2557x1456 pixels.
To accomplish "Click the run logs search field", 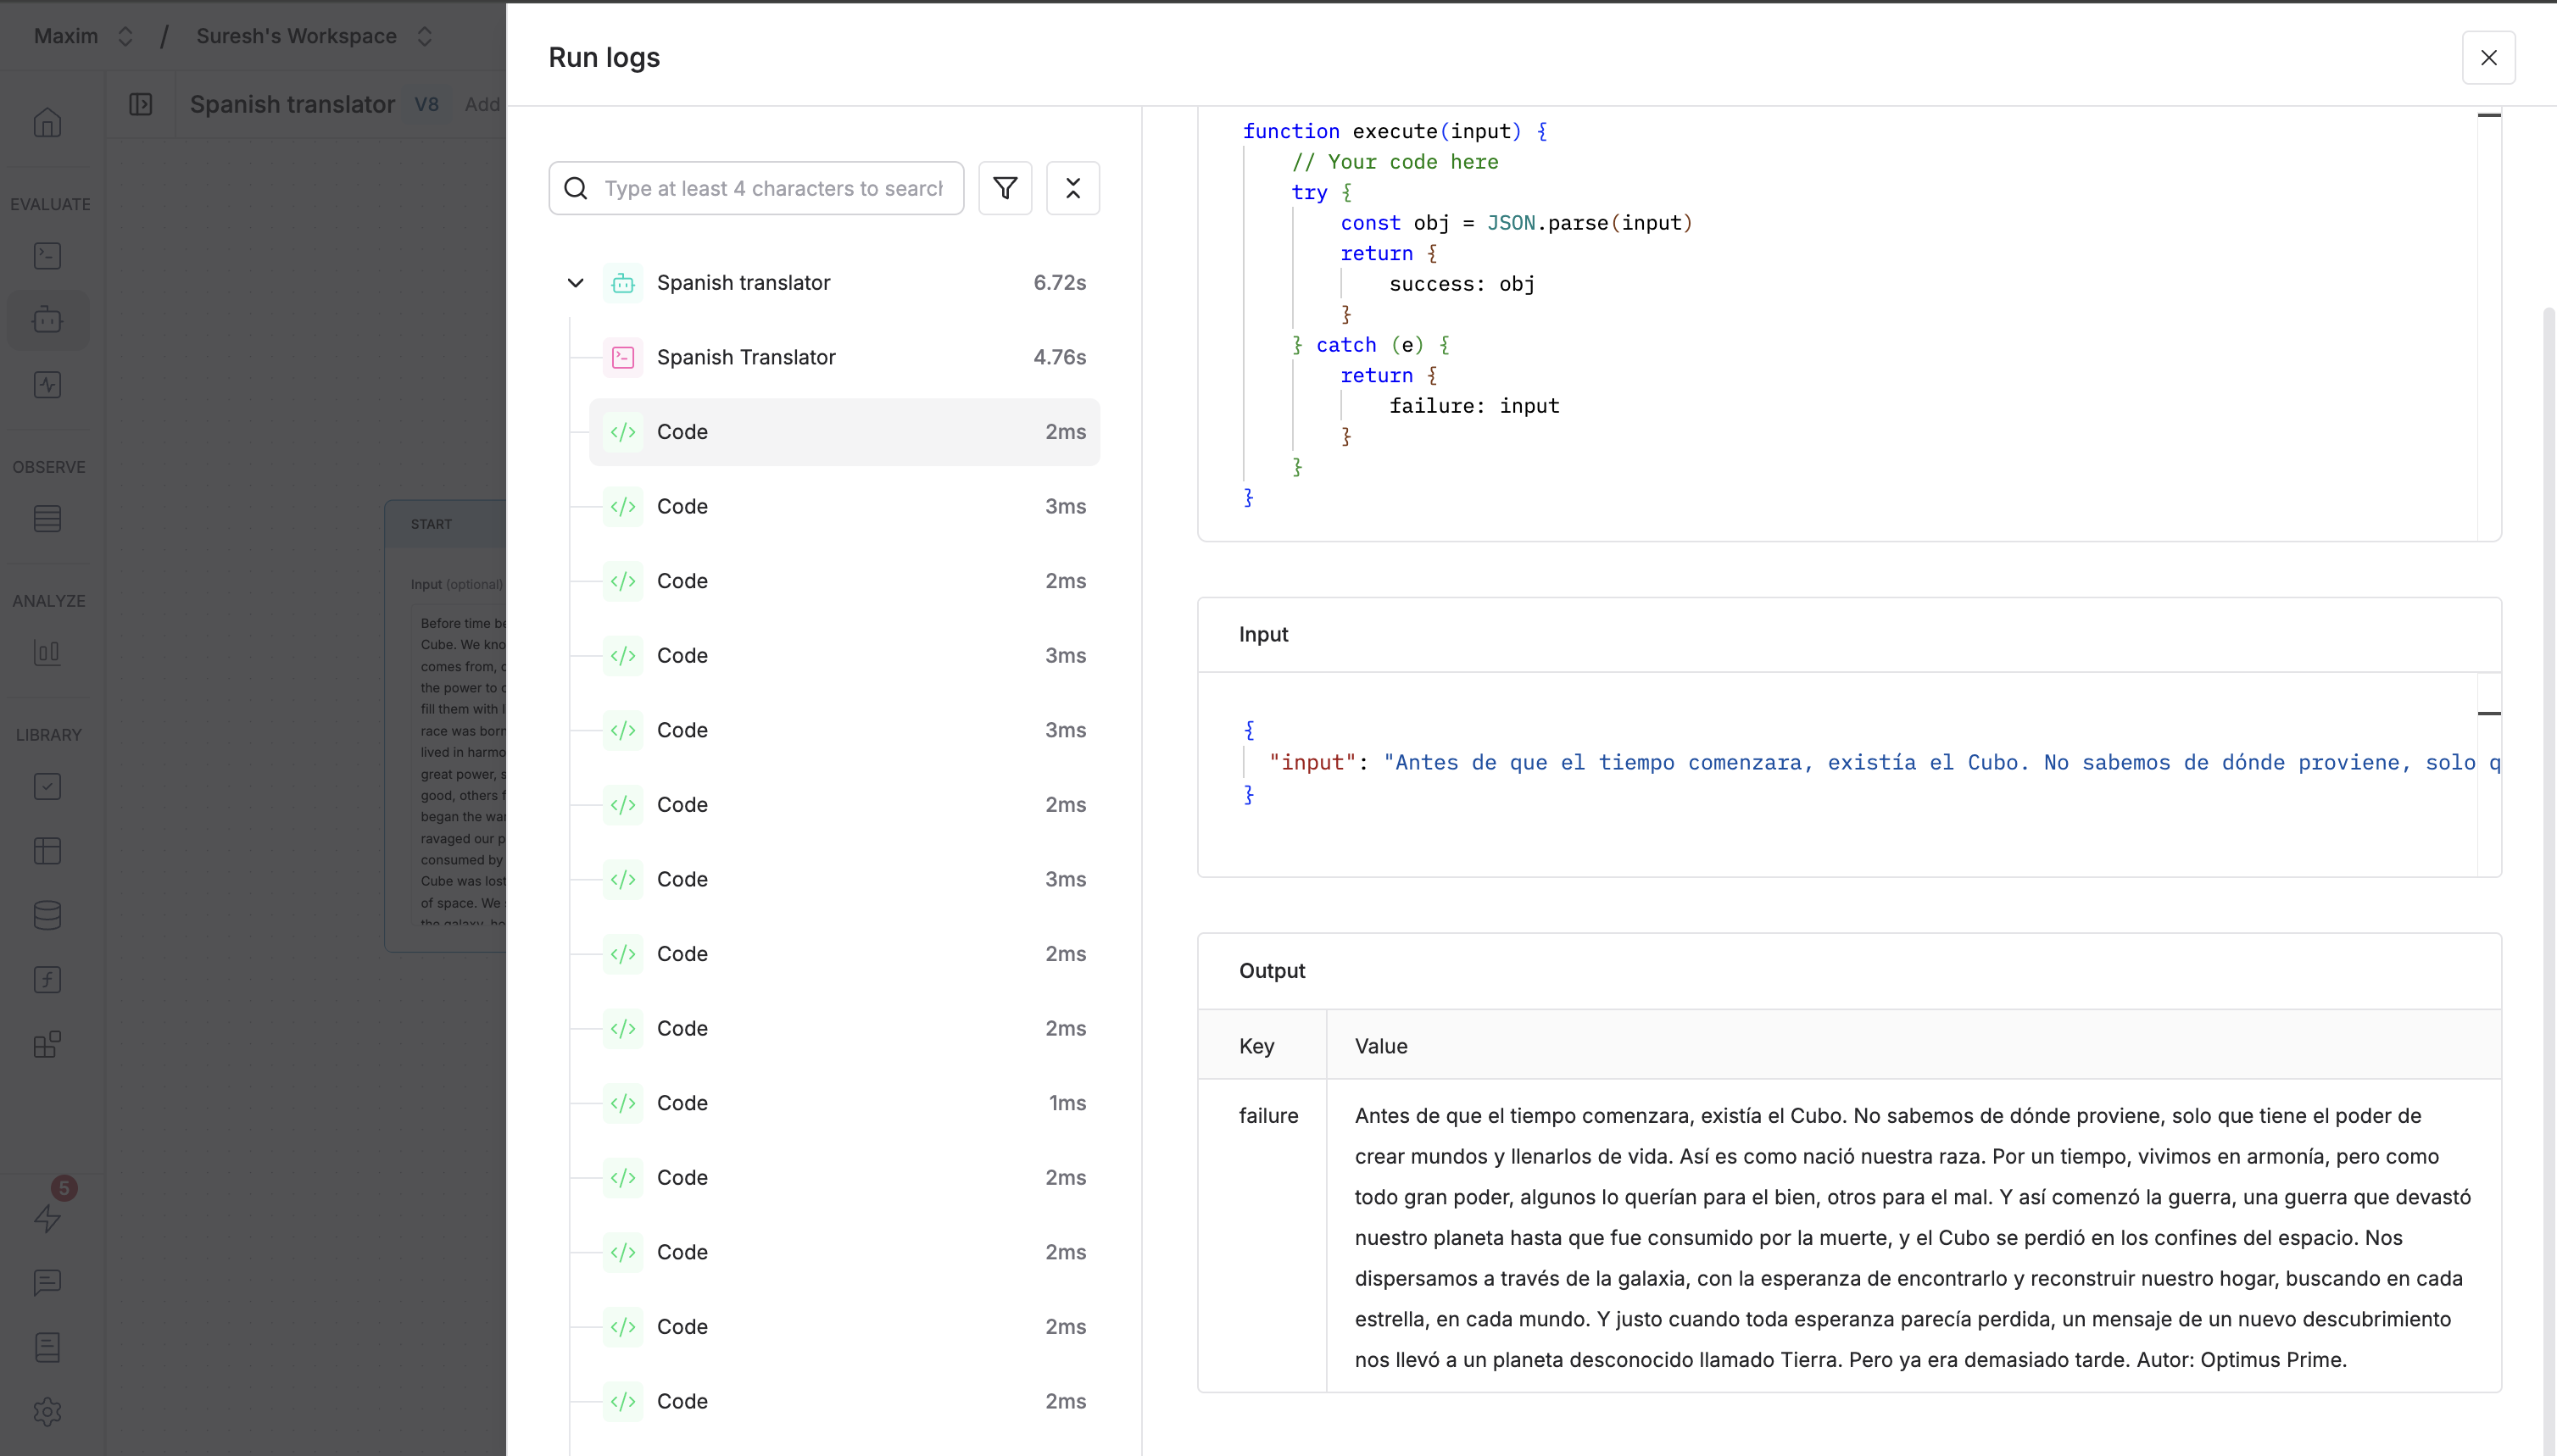I will click(772, 188).
